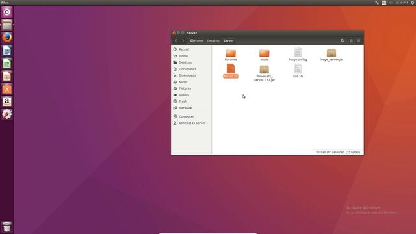
Task: Click the search icon in Files toolbar
Action: click(343, 40)
